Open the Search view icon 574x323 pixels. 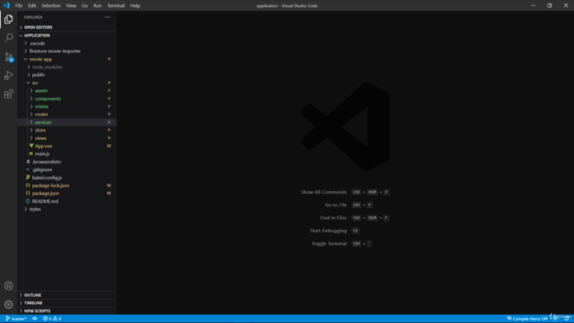(x=8, y=38)
